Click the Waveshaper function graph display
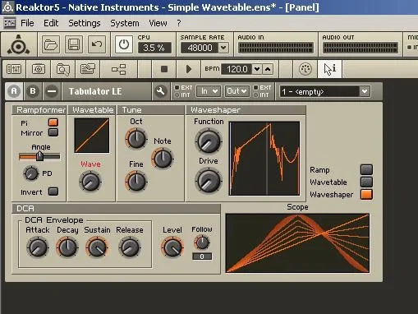The image size is (418, 314). point(264,159)
